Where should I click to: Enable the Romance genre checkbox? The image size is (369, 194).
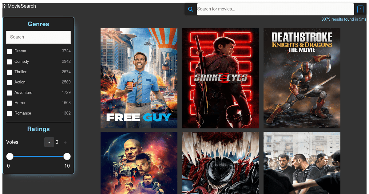tap(10, 114)
